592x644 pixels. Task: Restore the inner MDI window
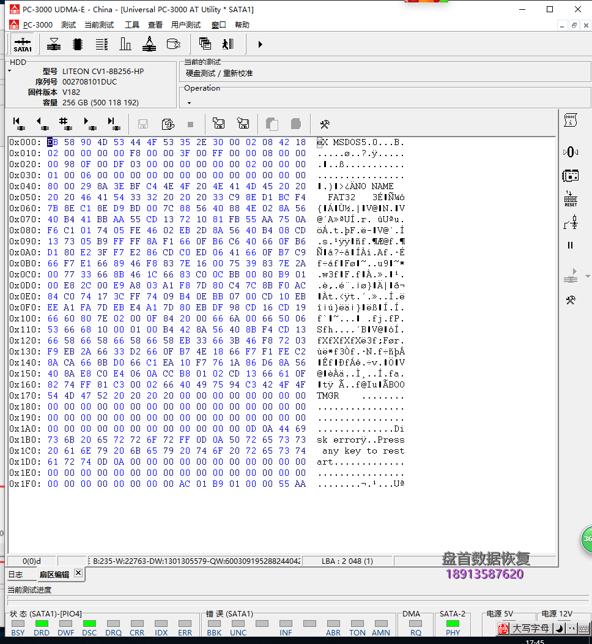[x=574, y=26]
